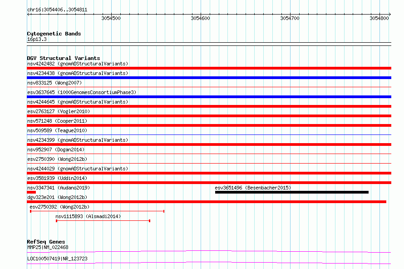Click the magenta line under LOC100507419|NR_123723

pos(209,263)
